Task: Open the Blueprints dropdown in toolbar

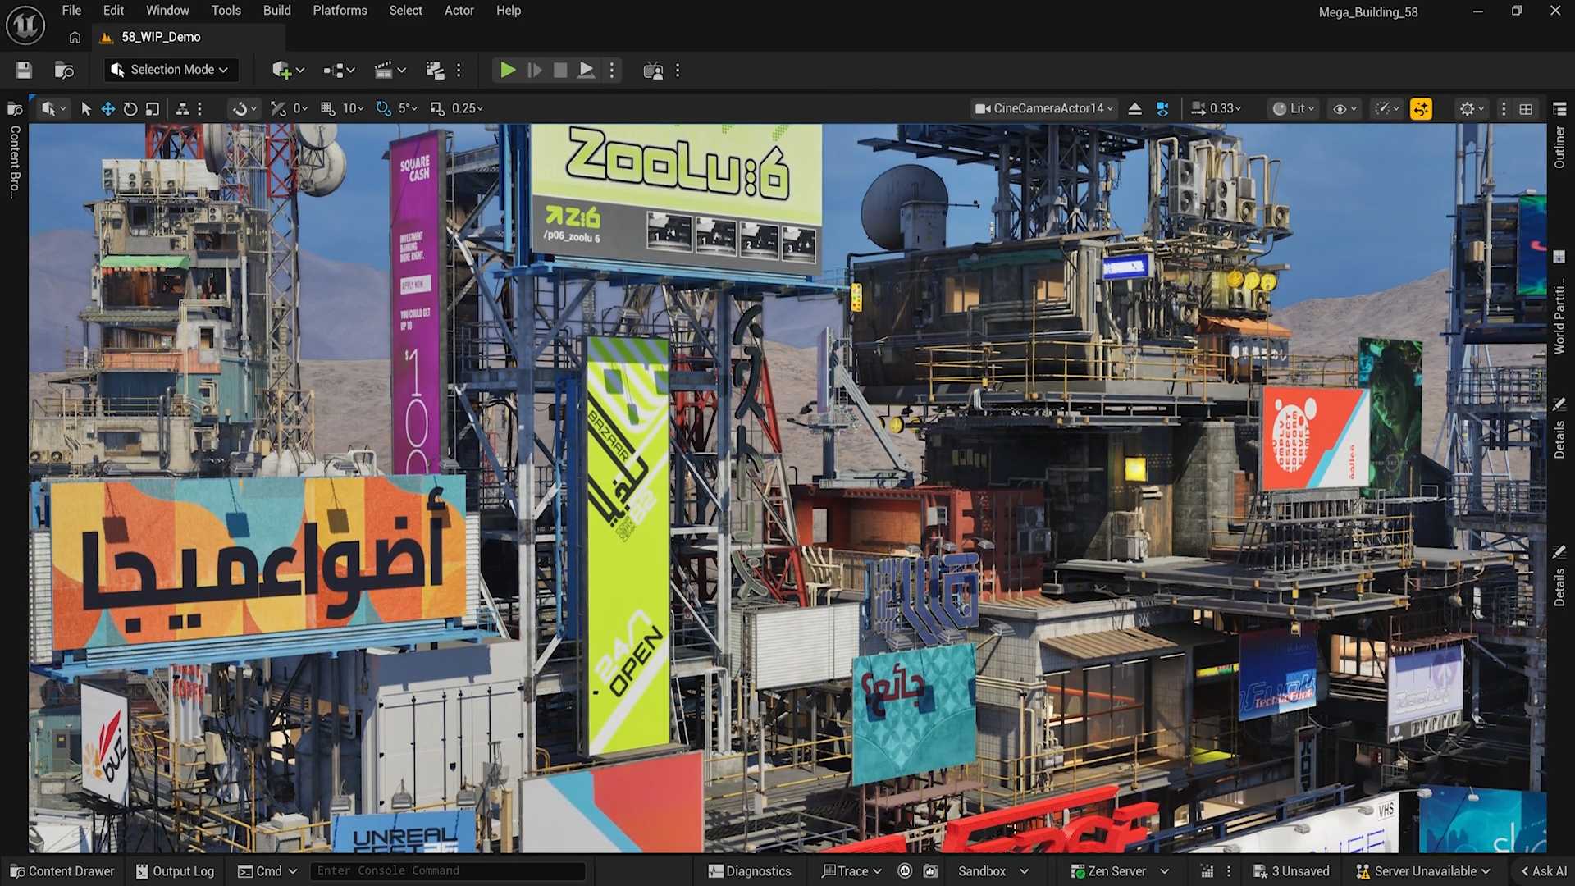Action: coord(339,71)
